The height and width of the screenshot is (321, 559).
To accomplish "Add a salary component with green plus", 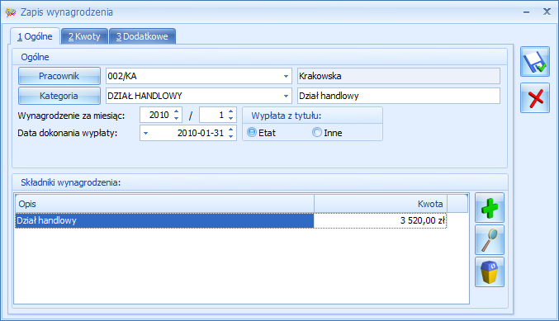I will point(490,208).
